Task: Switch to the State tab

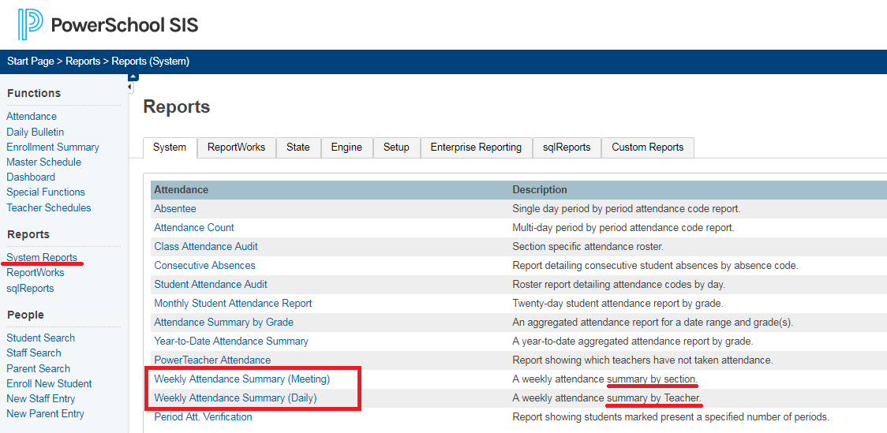Action: (x=298, y=147)
